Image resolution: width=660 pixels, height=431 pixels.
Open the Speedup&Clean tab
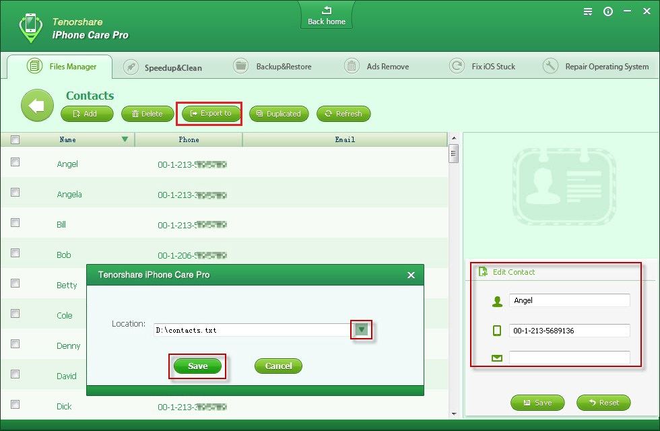click(162, 67)
